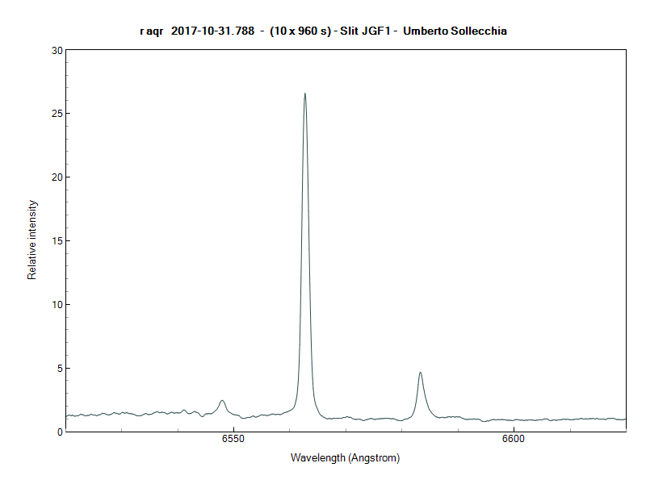Viewport: 646px width, 484px height.
Task: Click the y-axis tick label 25
Action: (57, 114)
